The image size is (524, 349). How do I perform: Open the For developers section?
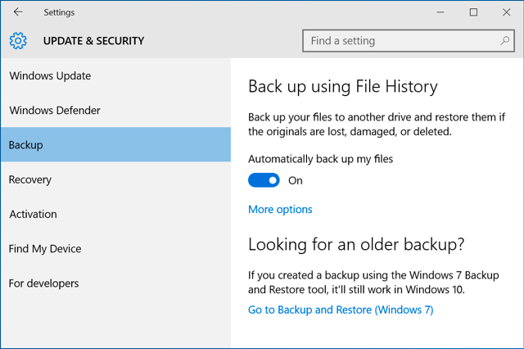click(x=44, y=283)
